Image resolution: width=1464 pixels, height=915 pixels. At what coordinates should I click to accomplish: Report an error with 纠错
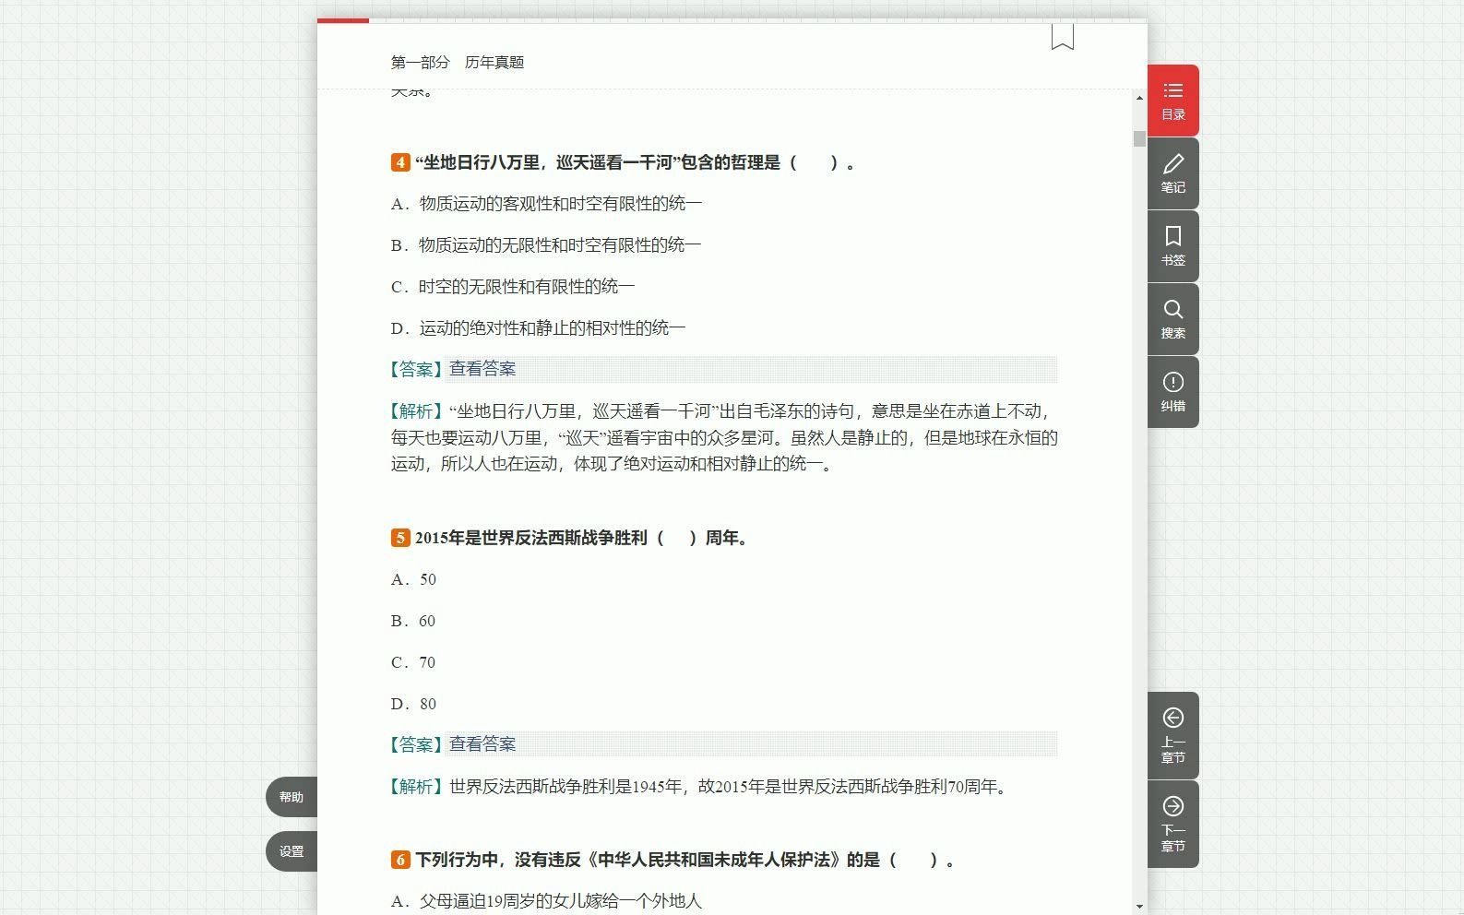click(1172, 392)
